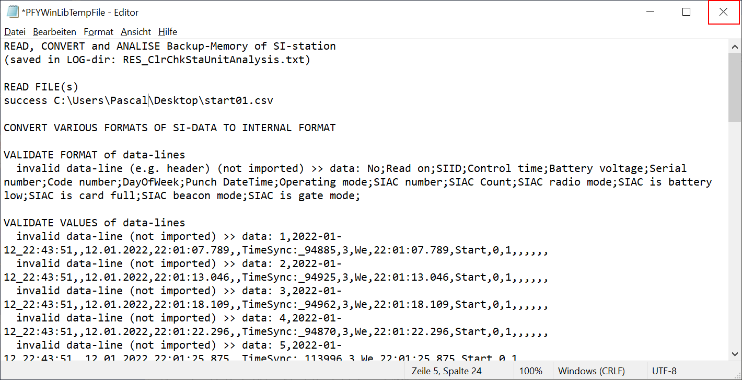Click the CONVERT VARIOUS FORMATS text line
The width and height of the screenshot is (742, 380).
pyautogui.click(x=169, y=128)
